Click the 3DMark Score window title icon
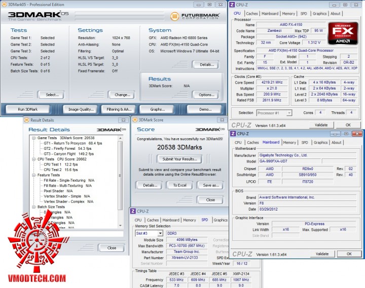 (x=135, y=120)
